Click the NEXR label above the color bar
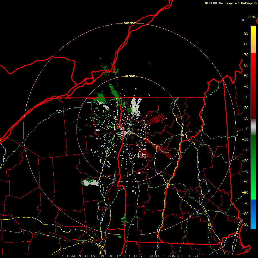Viewport: 258px width, 258px height. pyautogui.click(x=252, y=17)
